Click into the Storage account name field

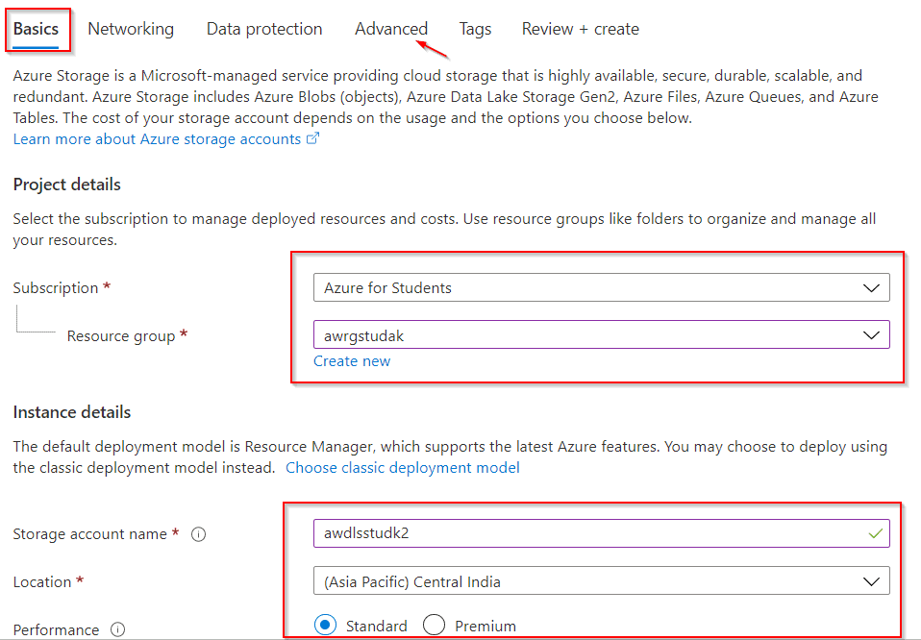(577, 533)
